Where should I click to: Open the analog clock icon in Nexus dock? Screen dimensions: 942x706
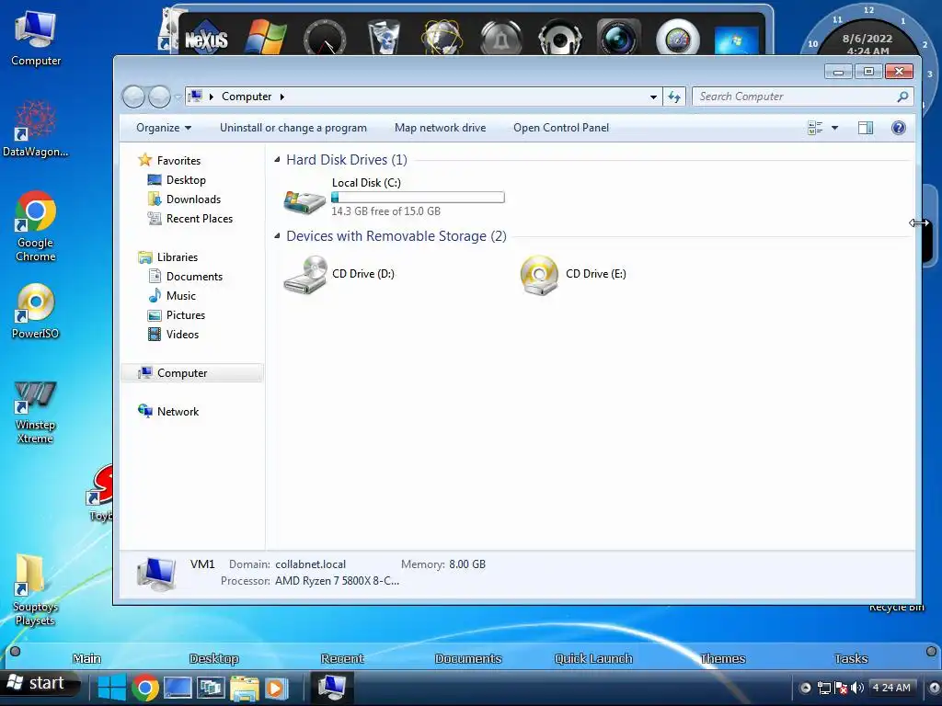point(325,38)
